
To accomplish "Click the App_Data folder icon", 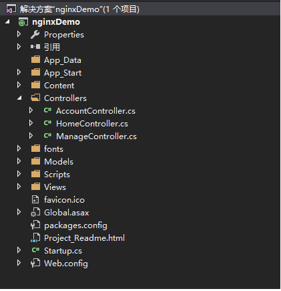I will click(x=35, y=60).
